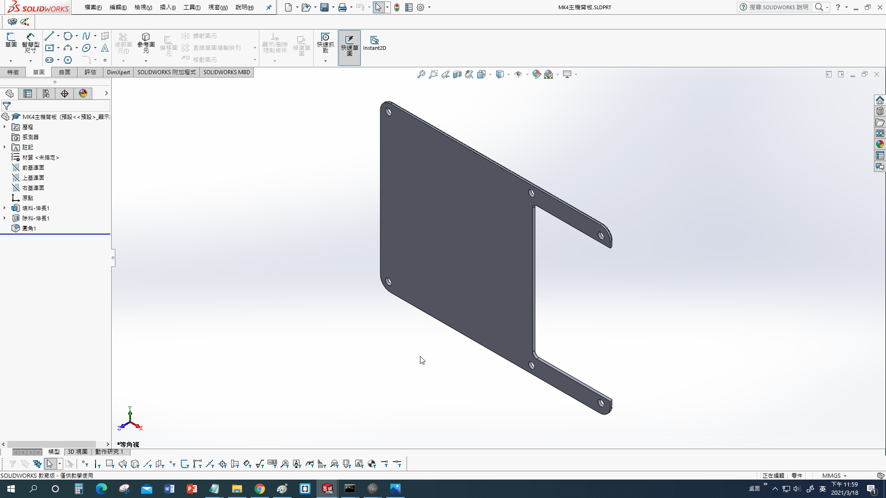886x498 pixels.
Task: Click the Sketch (草圖) tool icon
Action: pos(11,40)
